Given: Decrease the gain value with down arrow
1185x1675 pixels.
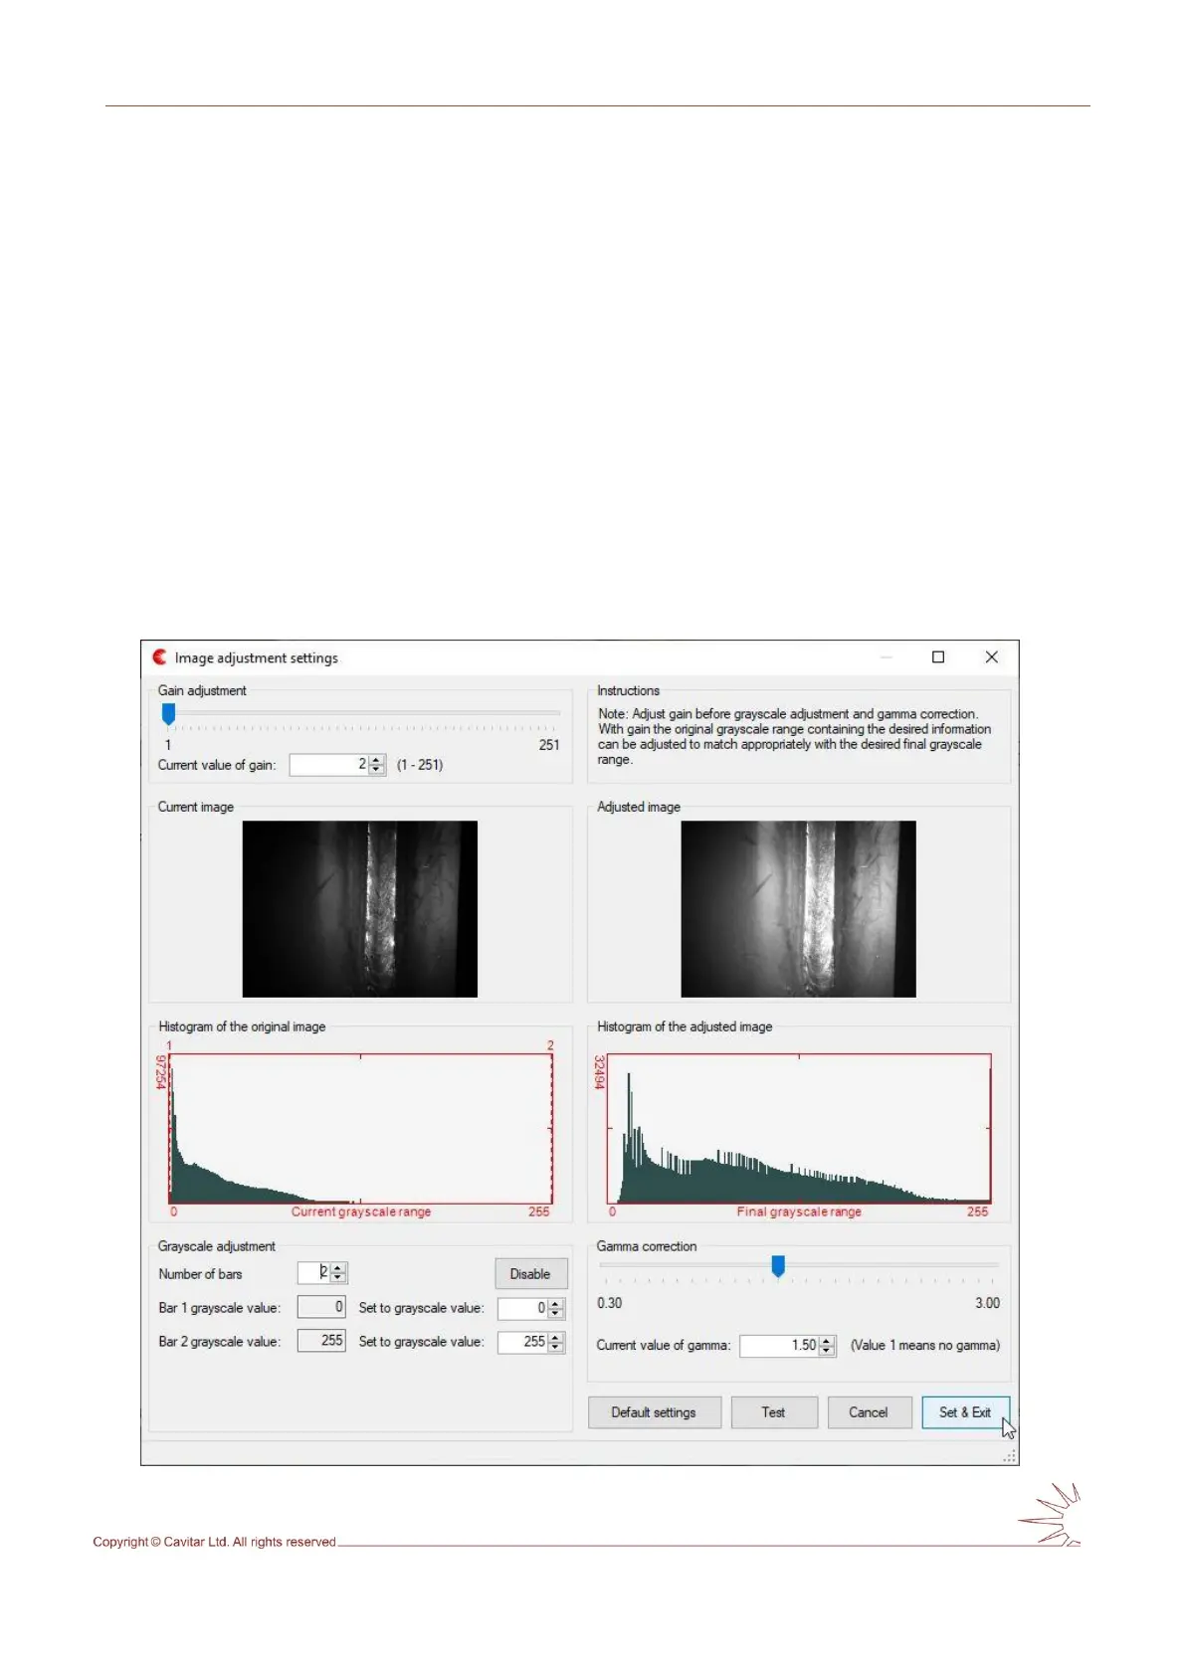Looking at the screenshot, I should tap(376, 770).
